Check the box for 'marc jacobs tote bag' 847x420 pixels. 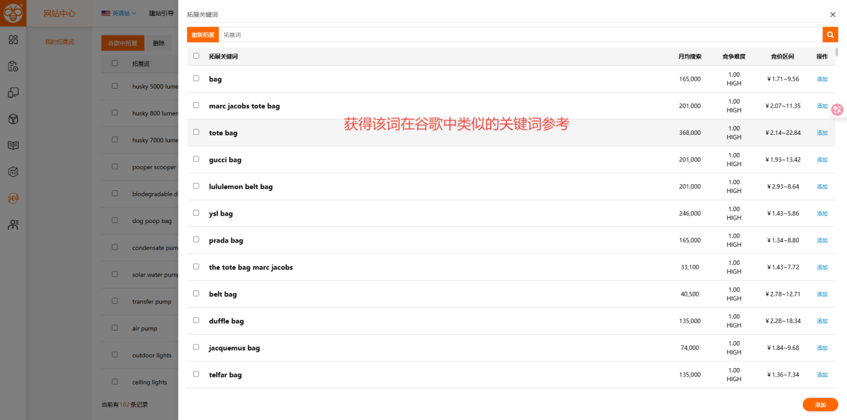coord(196,105)
